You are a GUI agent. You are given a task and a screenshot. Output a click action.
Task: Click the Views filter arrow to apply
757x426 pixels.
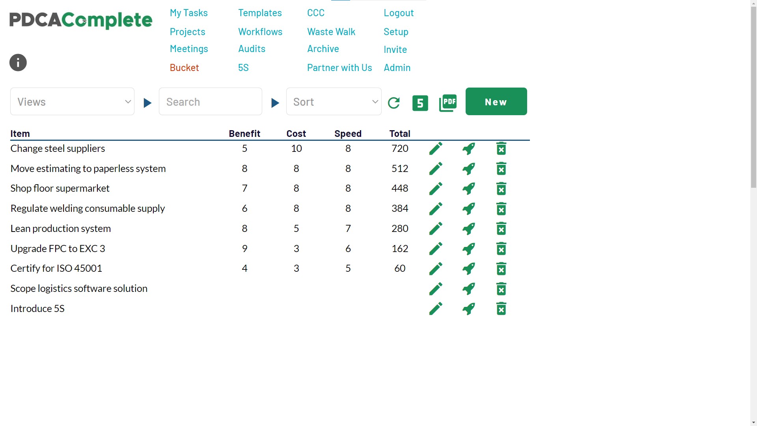point(147,103)
